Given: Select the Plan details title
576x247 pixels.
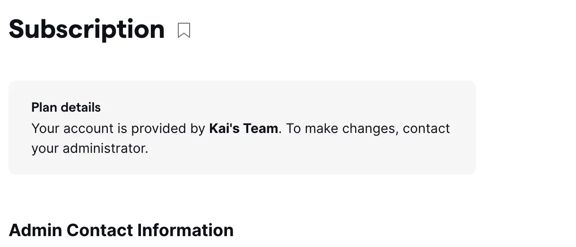Looking at the screenshot, I should click(x=66, y=107).
